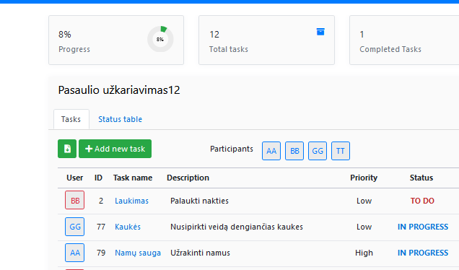Image resolution: width=459 pixels, height=270 pixels.
Task: Click the Priority column header
Action: pyautogui.click(x=364, y=178)
